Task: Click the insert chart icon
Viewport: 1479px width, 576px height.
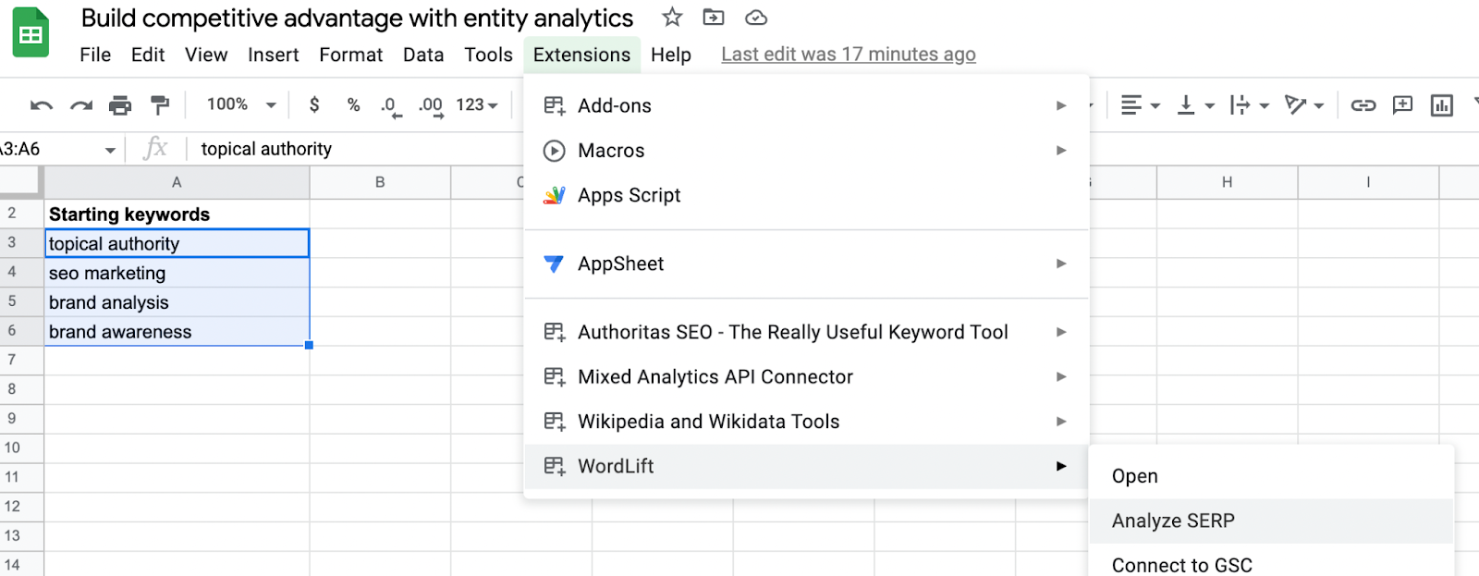Action: tap(1441, 105)
